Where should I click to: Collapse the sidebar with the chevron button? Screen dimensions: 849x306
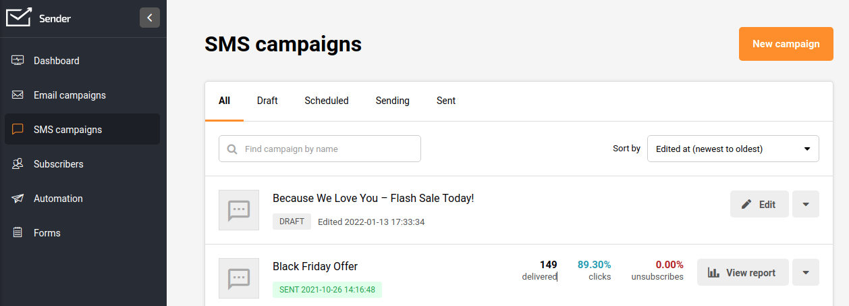(x=150, y=18)
